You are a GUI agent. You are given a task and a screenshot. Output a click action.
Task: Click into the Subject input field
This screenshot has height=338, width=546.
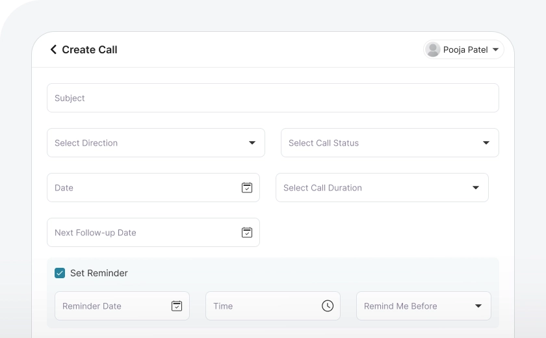coord(273,98)
